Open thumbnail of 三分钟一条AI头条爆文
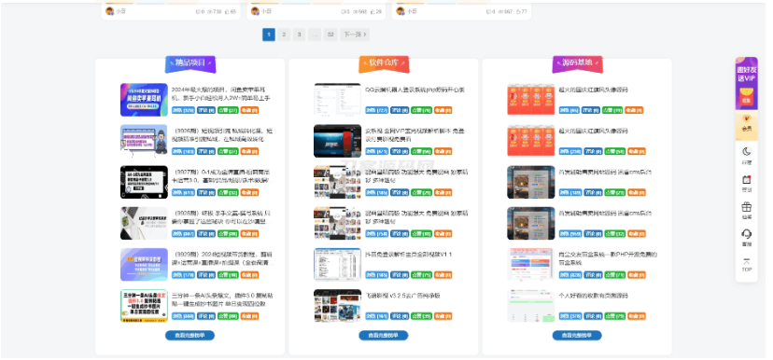 [x=144, y=306]
